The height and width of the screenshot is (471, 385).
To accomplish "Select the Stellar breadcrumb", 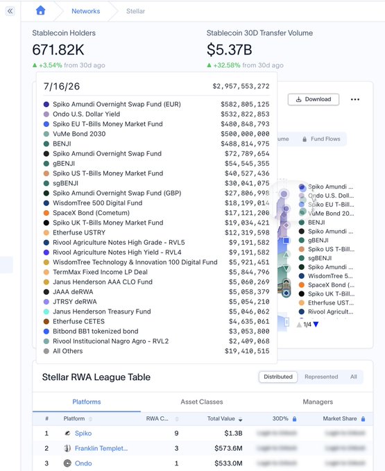I will [x=135, y=11].
